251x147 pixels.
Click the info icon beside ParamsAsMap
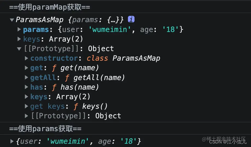pos(131,19)
